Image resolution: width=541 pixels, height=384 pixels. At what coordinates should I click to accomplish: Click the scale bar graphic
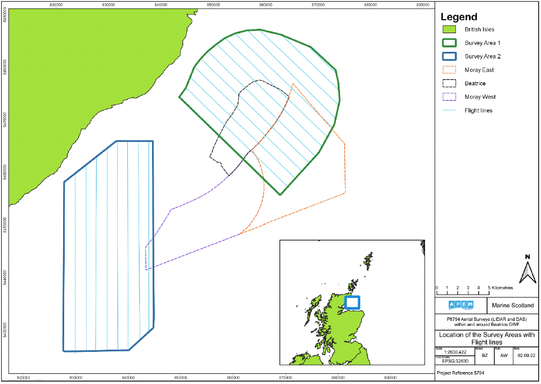point(462,293)
